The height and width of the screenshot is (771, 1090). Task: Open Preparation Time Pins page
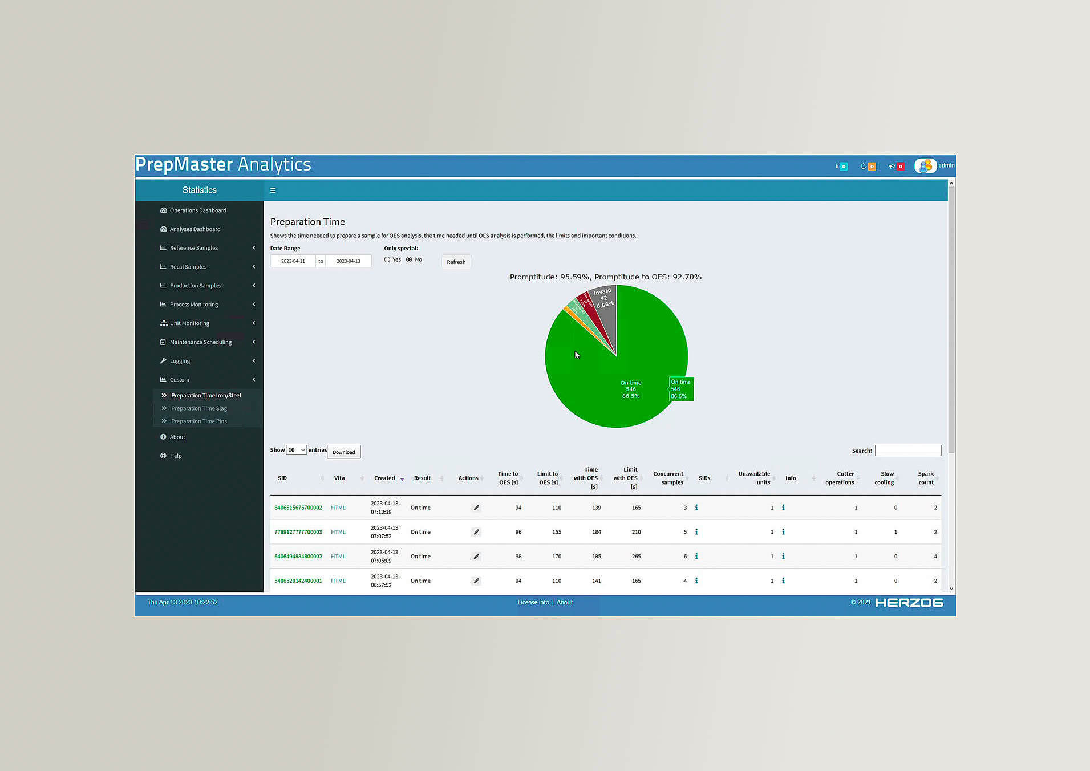(199, 421)
